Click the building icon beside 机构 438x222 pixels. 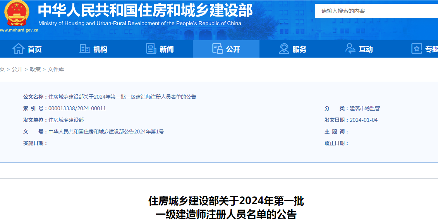point(85,49)
